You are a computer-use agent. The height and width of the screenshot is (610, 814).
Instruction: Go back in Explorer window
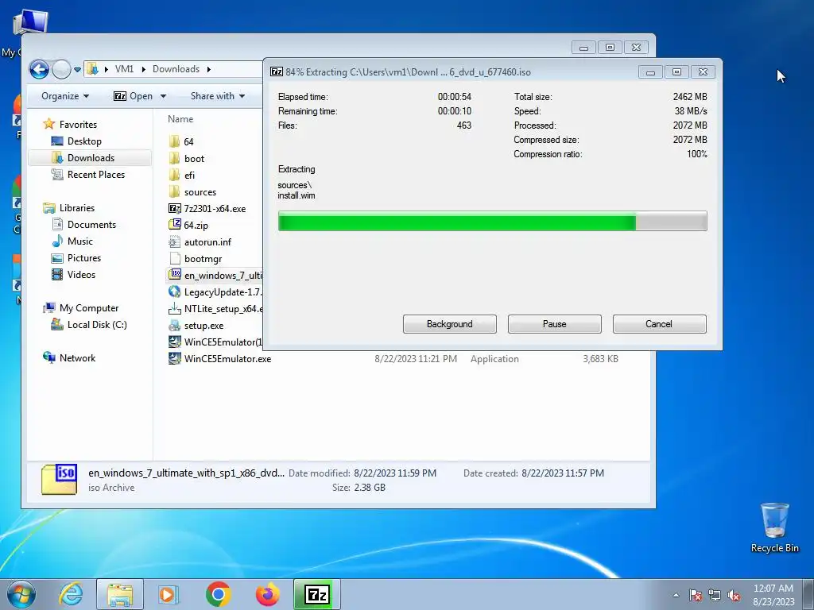point(39,69)
